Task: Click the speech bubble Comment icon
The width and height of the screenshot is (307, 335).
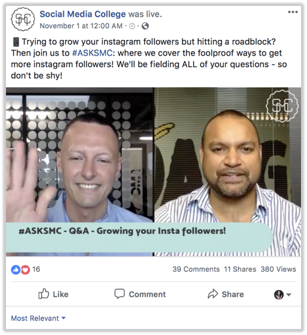Action: pos(119,294)
